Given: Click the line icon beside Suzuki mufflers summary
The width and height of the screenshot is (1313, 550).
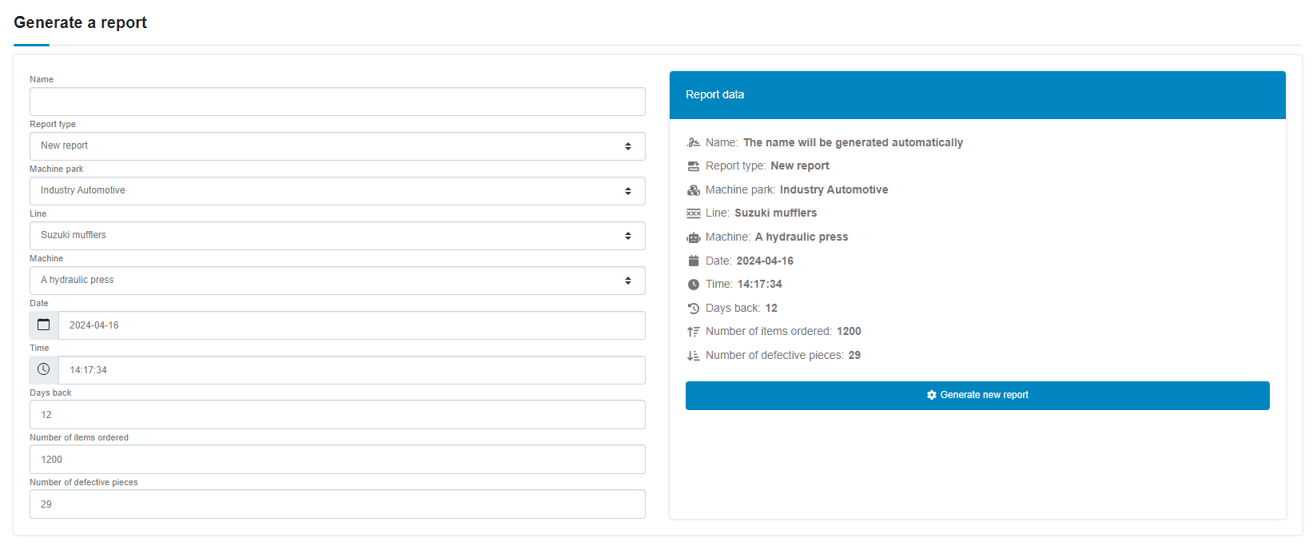Looking at the screenshot, I should coord(694,213).
